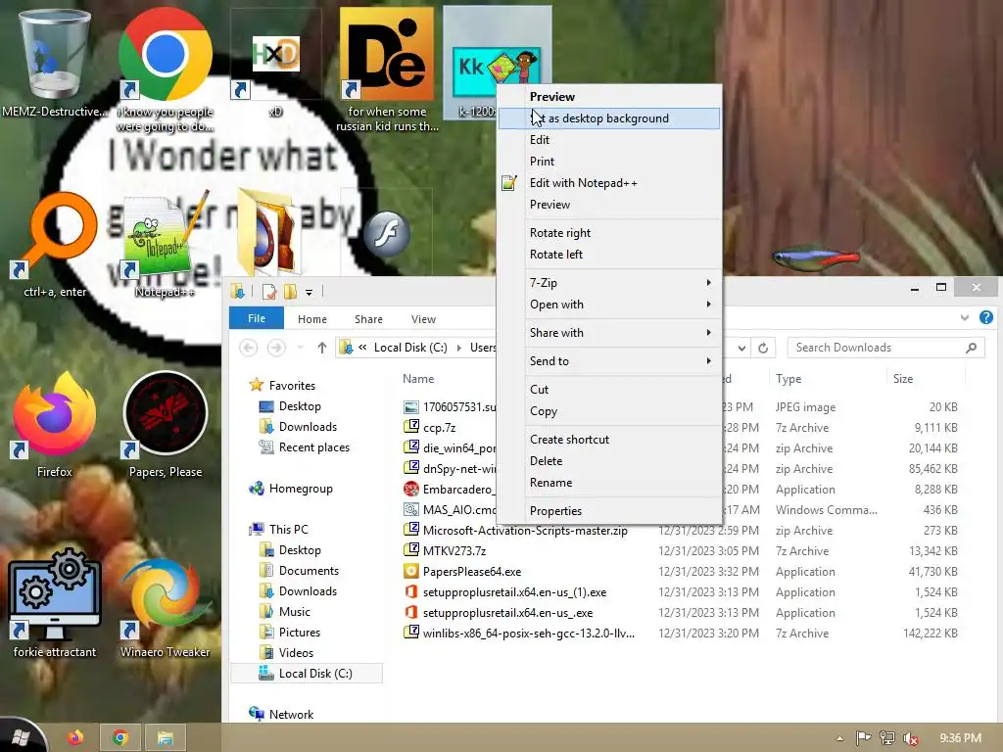This screenshot has width=1003, height=752.
Task: Click Explorer Help question mark icon
Action: (x=986, y=317)
